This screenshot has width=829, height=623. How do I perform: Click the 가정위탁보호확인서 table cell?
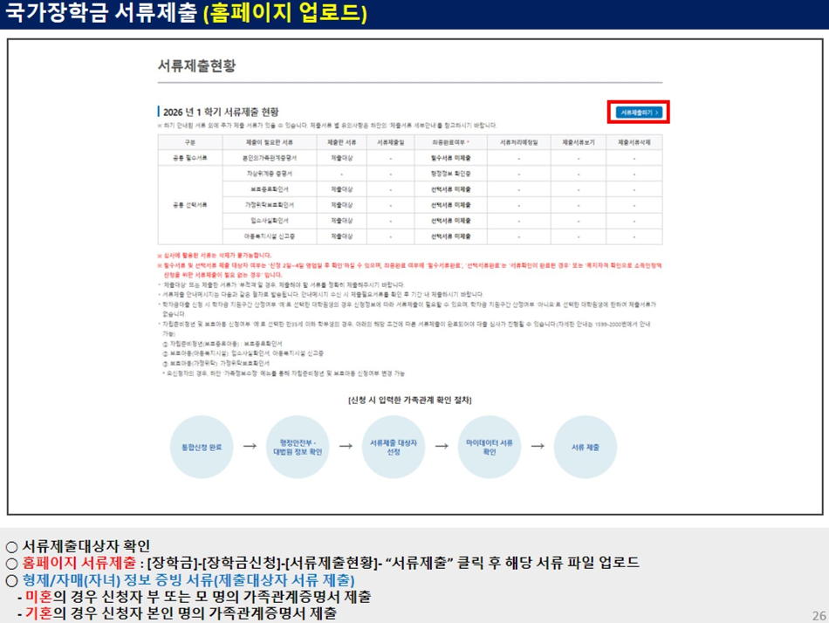pyautogui.click(x=269, y=205)
